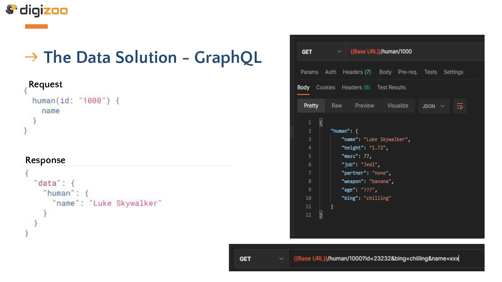Click the "human": { line in Postman JSON
The width and height of the screenshot is (502, 282).
344,131
